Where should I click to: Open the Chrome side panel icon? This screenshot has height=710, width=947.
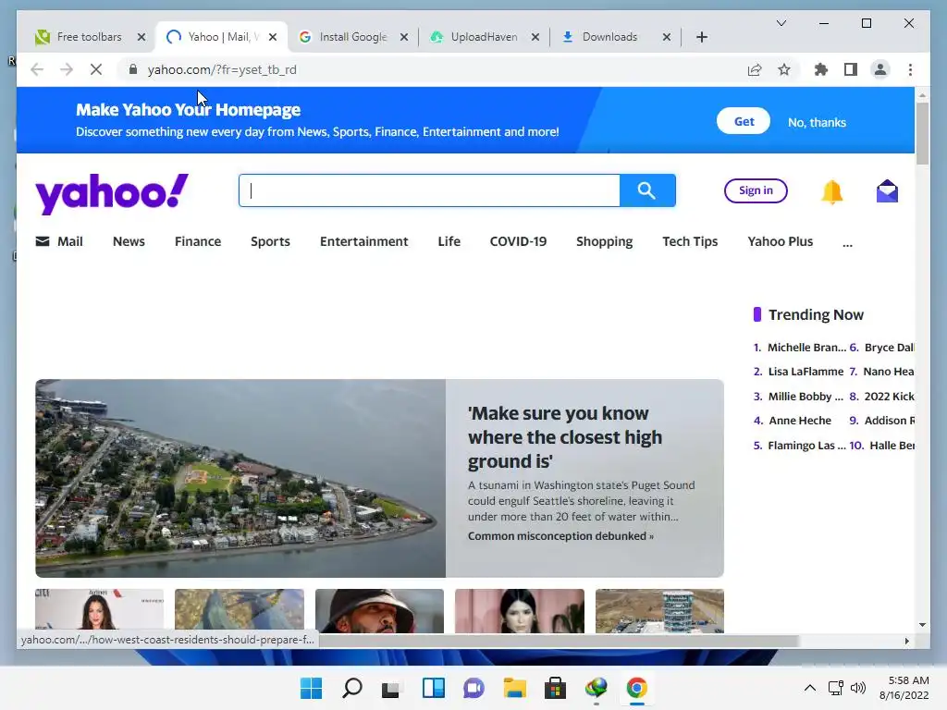[x=851, y=70]
